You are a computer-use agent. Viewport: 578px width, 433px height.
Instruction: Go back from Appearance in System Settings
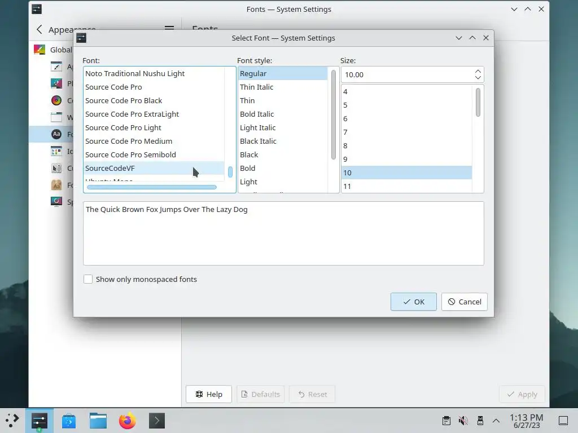(40, 29)
